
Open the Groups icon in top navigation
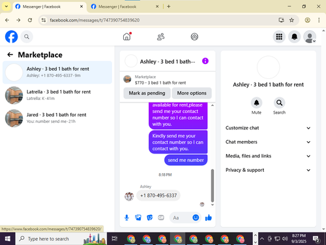click(x=194, y=37)
